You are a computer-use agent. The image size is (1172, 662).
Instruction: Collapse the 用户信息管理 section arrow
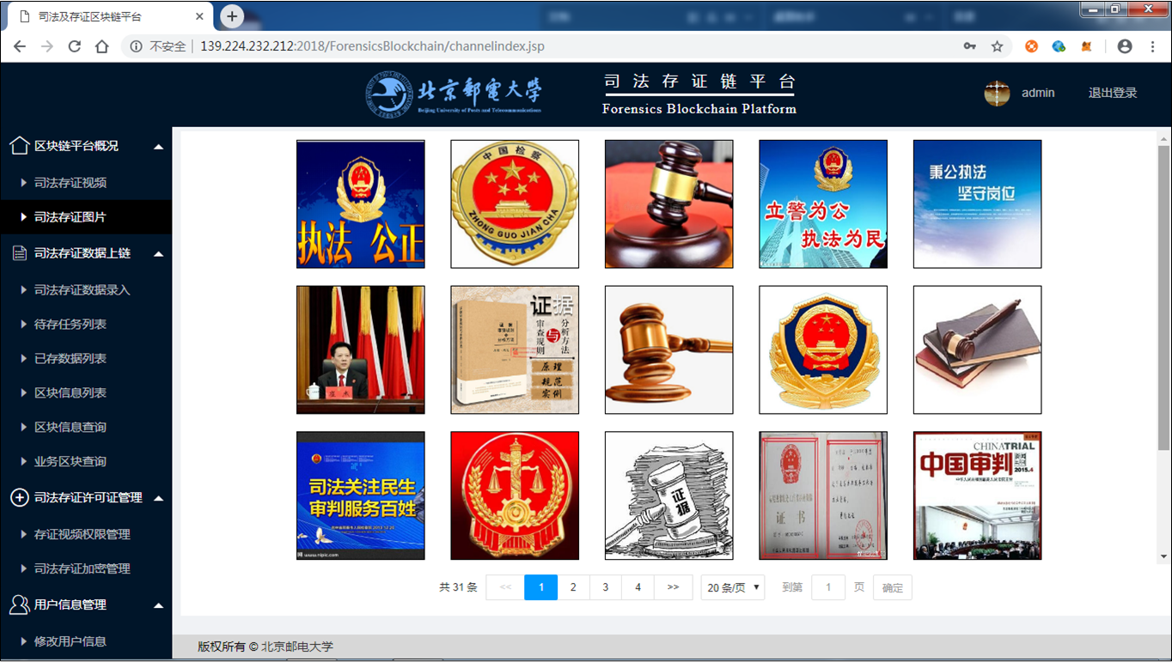[x=158, y=604]
